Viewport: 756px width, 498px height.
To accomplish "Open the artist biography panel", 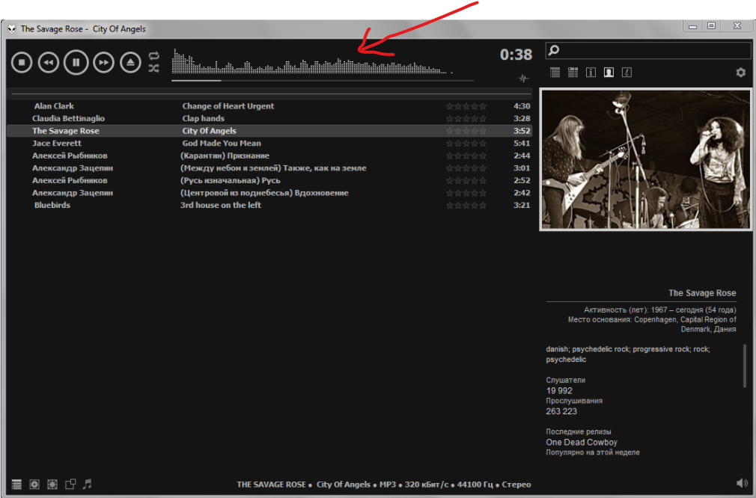I will pyautogui.click(x=609, y=73).
